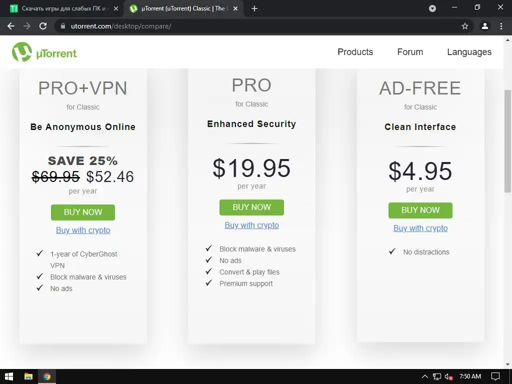This screenshot has height=384, width=512.
Task: Click BUY NOW for the $19.95 PRO plan
Action: click(x=251, y=207)
